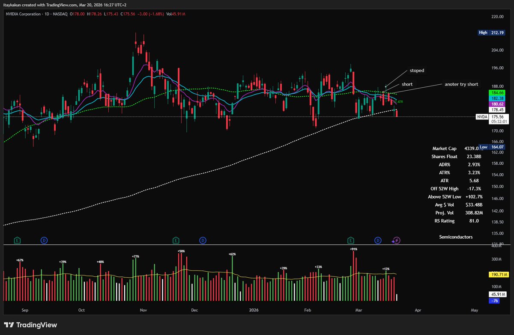Click the purple lightning event icon
This screenshot has width=514, height=335.
point(397,240)
